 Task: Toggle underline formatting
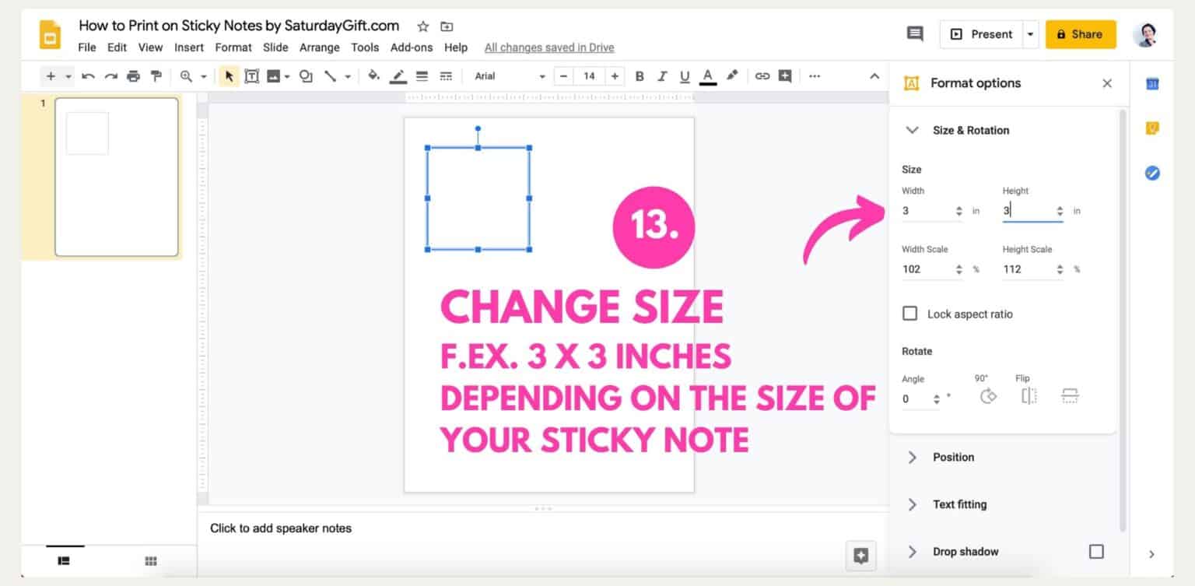point(684,75)
